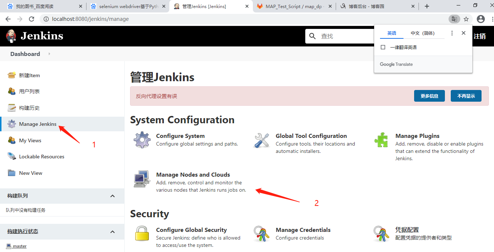Open the Global Tool Configuration link
The height and width of the screenshot is (252, 494).
coord(311,136)
